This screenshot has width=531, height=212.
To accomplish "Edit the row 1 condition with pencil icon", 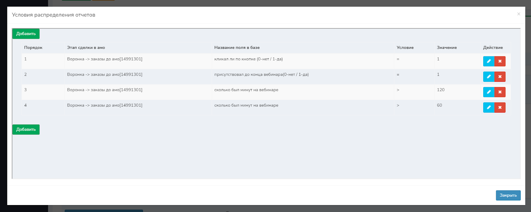I will [489, 61].
